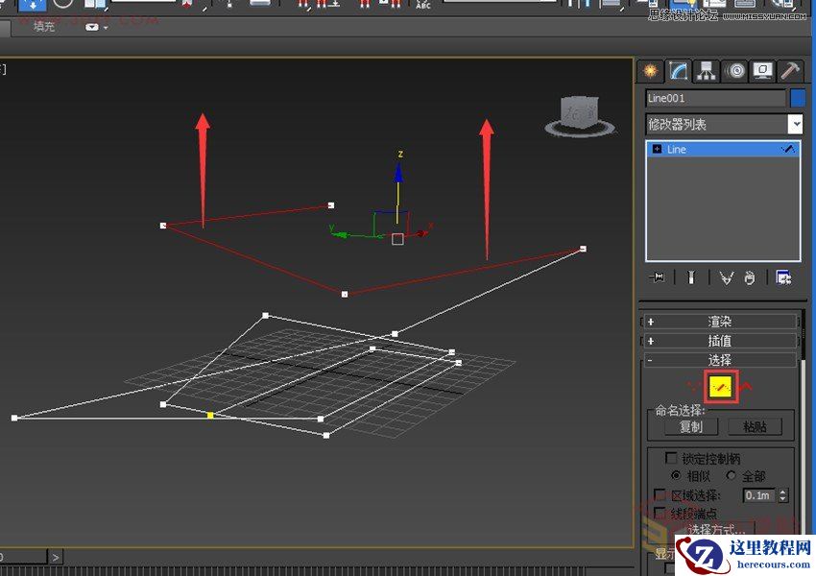Click the 粘贴 named selection button

755,426
